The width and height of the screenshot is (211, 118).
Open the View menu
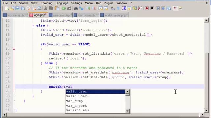pyautogui.click(x=34, y=3)
